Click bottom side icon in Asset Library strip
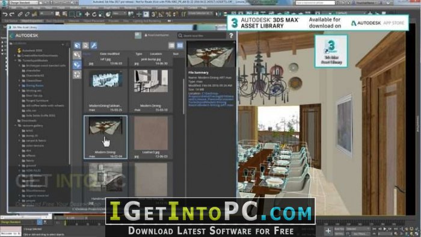This screenshot has height=237, width=421. click(x=77, y=75)
